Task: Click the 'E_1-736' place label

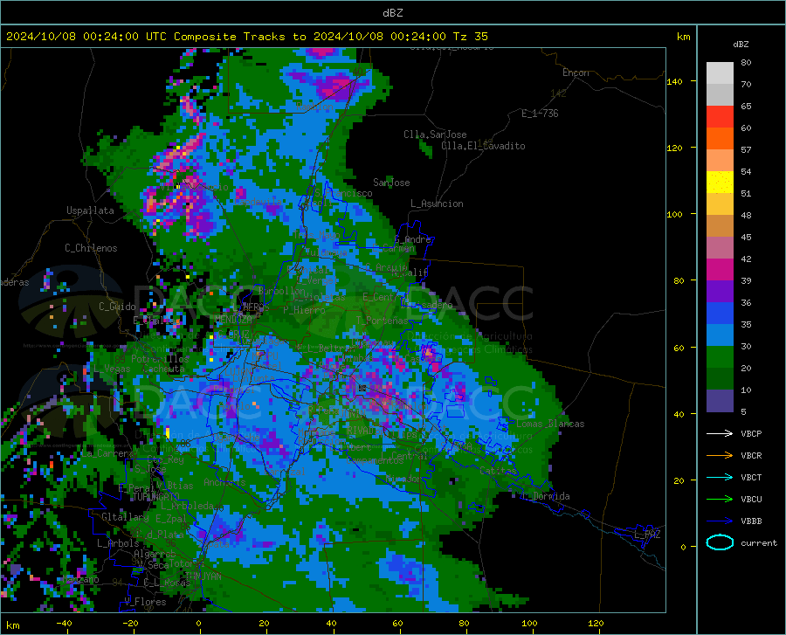Action: pyautogui.click(x=540, y=114)
